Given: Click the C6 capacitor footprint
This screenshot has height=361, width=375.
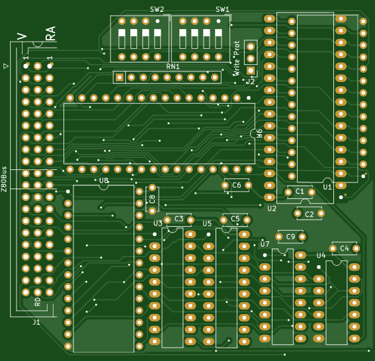Looking at the screenshot, I should [237, 185].
